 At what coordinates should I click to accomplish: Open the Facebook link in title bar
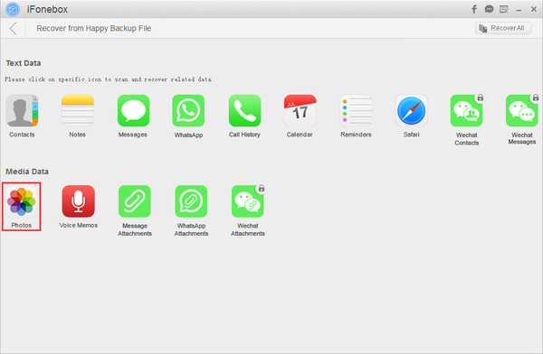pyautogui.click(x=474, y=9)
